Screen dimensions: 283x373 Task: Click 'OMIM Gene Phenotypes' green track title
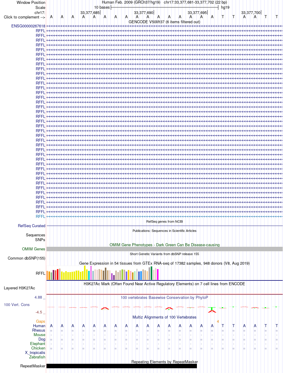[164, 245]
